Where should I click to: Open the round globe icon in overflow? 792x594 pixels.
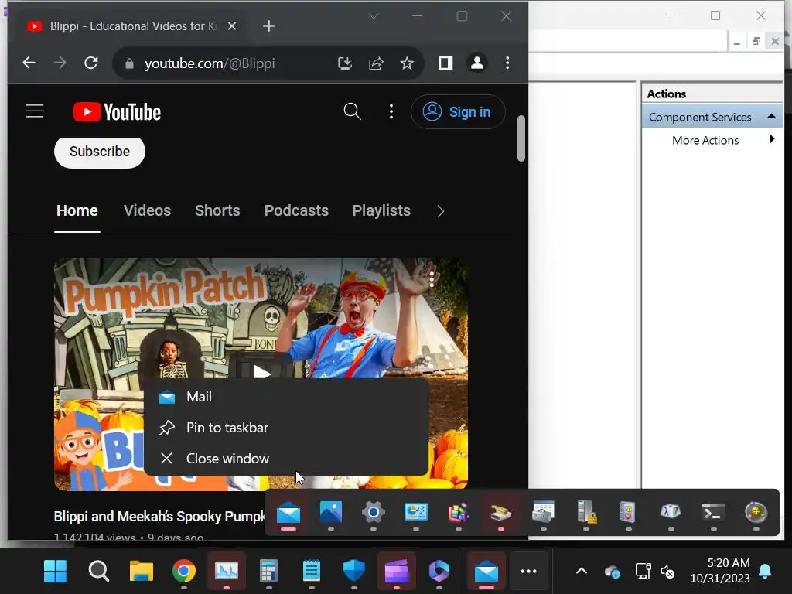click(756, 513)
